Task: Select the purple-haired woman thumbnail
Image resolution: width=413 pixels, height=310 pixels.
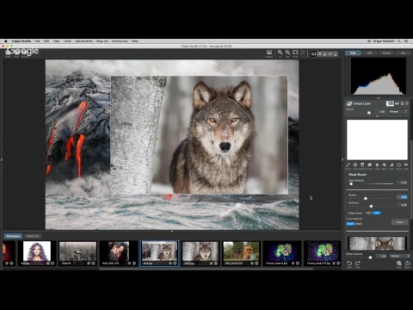Action: [x=37, y=253]
